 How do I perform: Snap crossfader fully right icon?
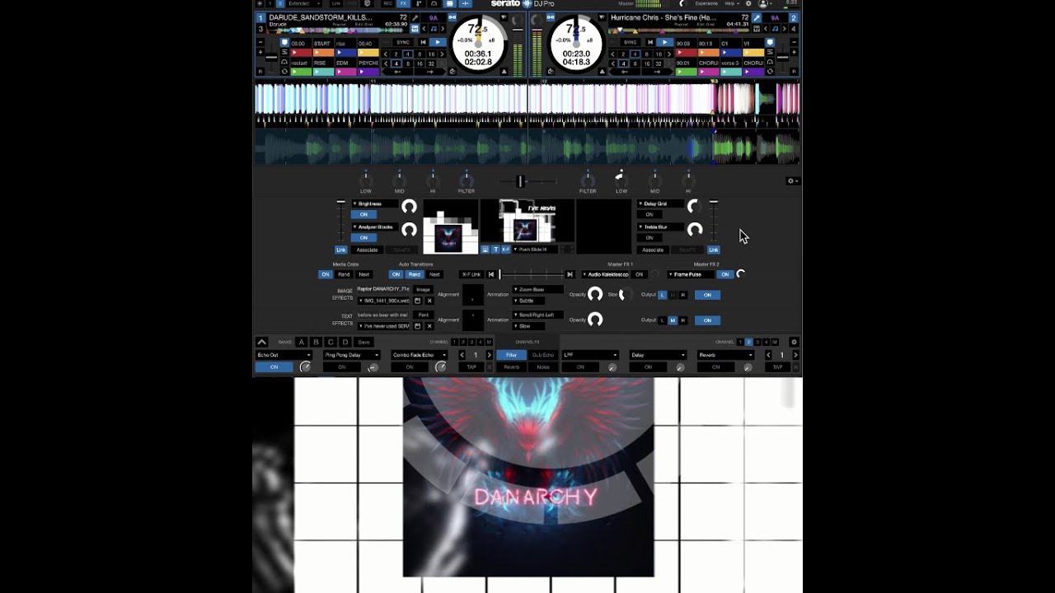(x=570, y=274)
